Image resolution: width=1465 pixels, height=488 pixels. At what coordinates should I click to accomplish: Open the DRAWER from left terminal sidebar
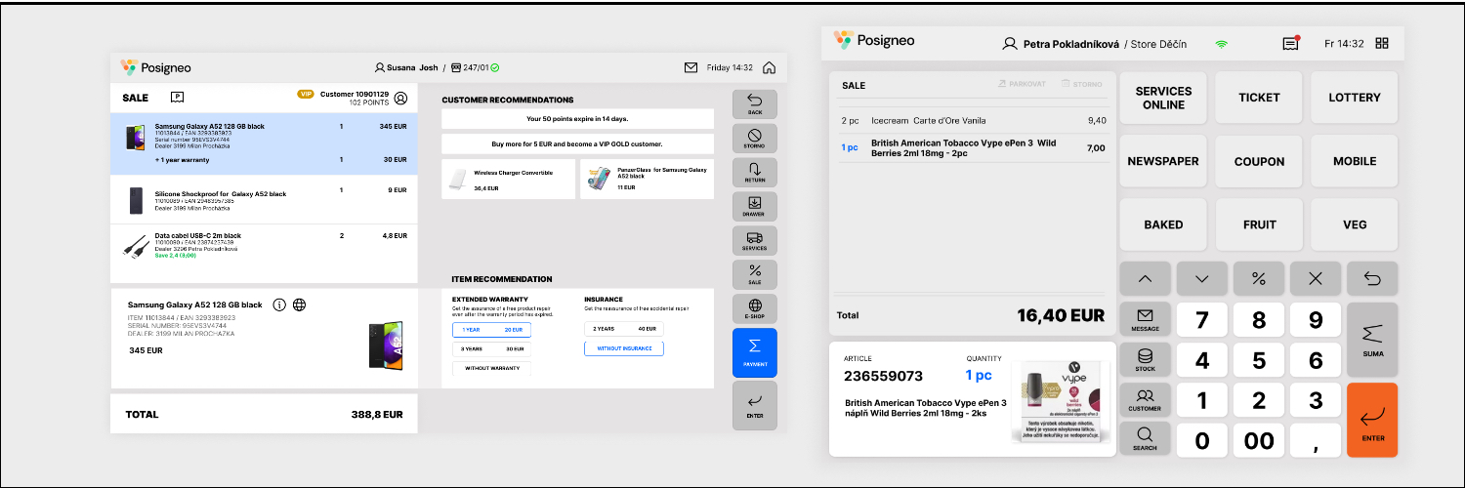point(754,206)
